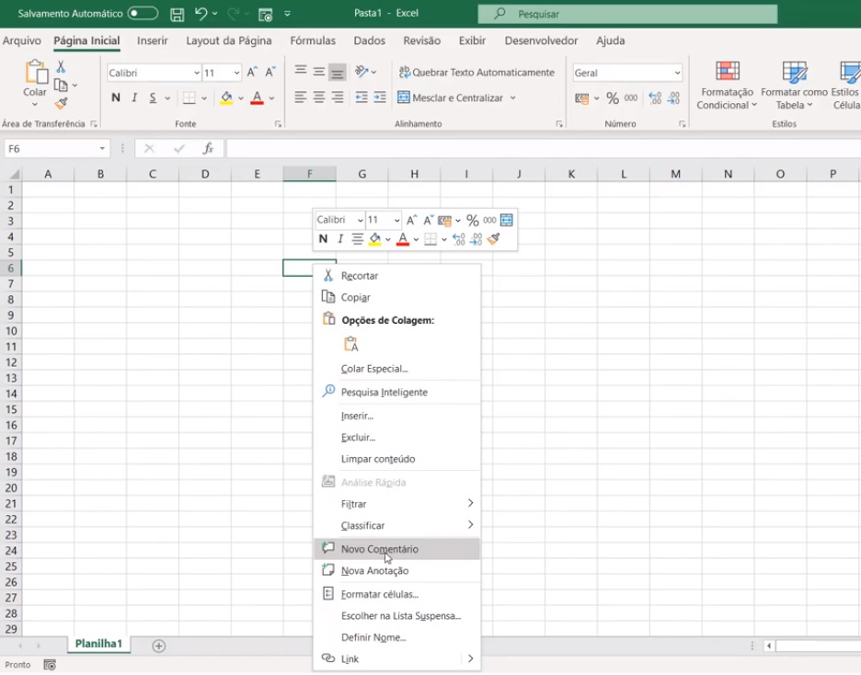Add a new sheet with plus button
The width and height of the screenshot is (861, 675).
tap(159, 646)
